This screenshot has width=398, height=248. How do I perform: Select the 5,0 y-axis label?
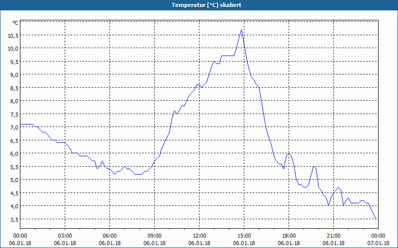(x=14, y=180)
